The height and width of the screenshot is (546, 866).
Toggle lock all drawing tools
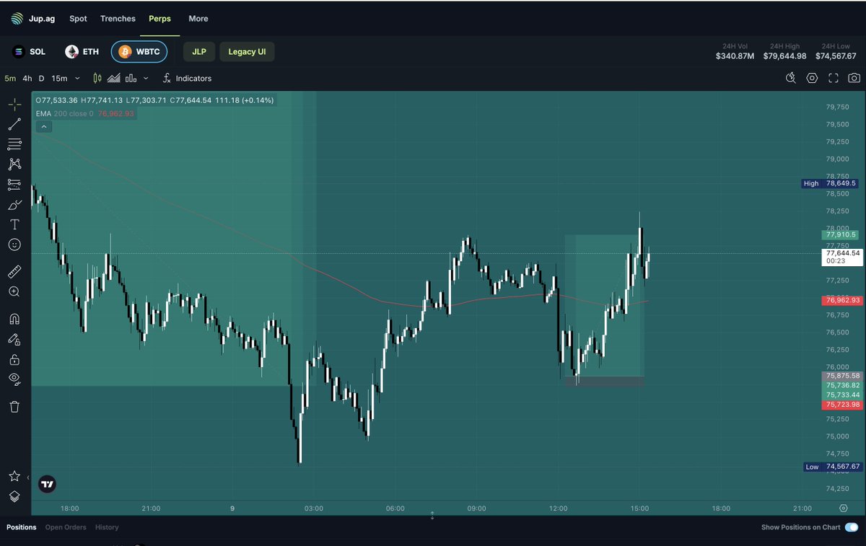pyautogui.click(x=14, y=359)
